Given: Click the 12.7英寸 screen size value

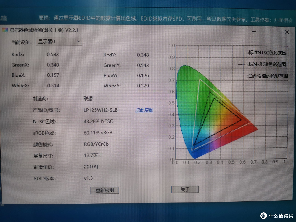Looking at the screenshot, I should click(93, 155).
